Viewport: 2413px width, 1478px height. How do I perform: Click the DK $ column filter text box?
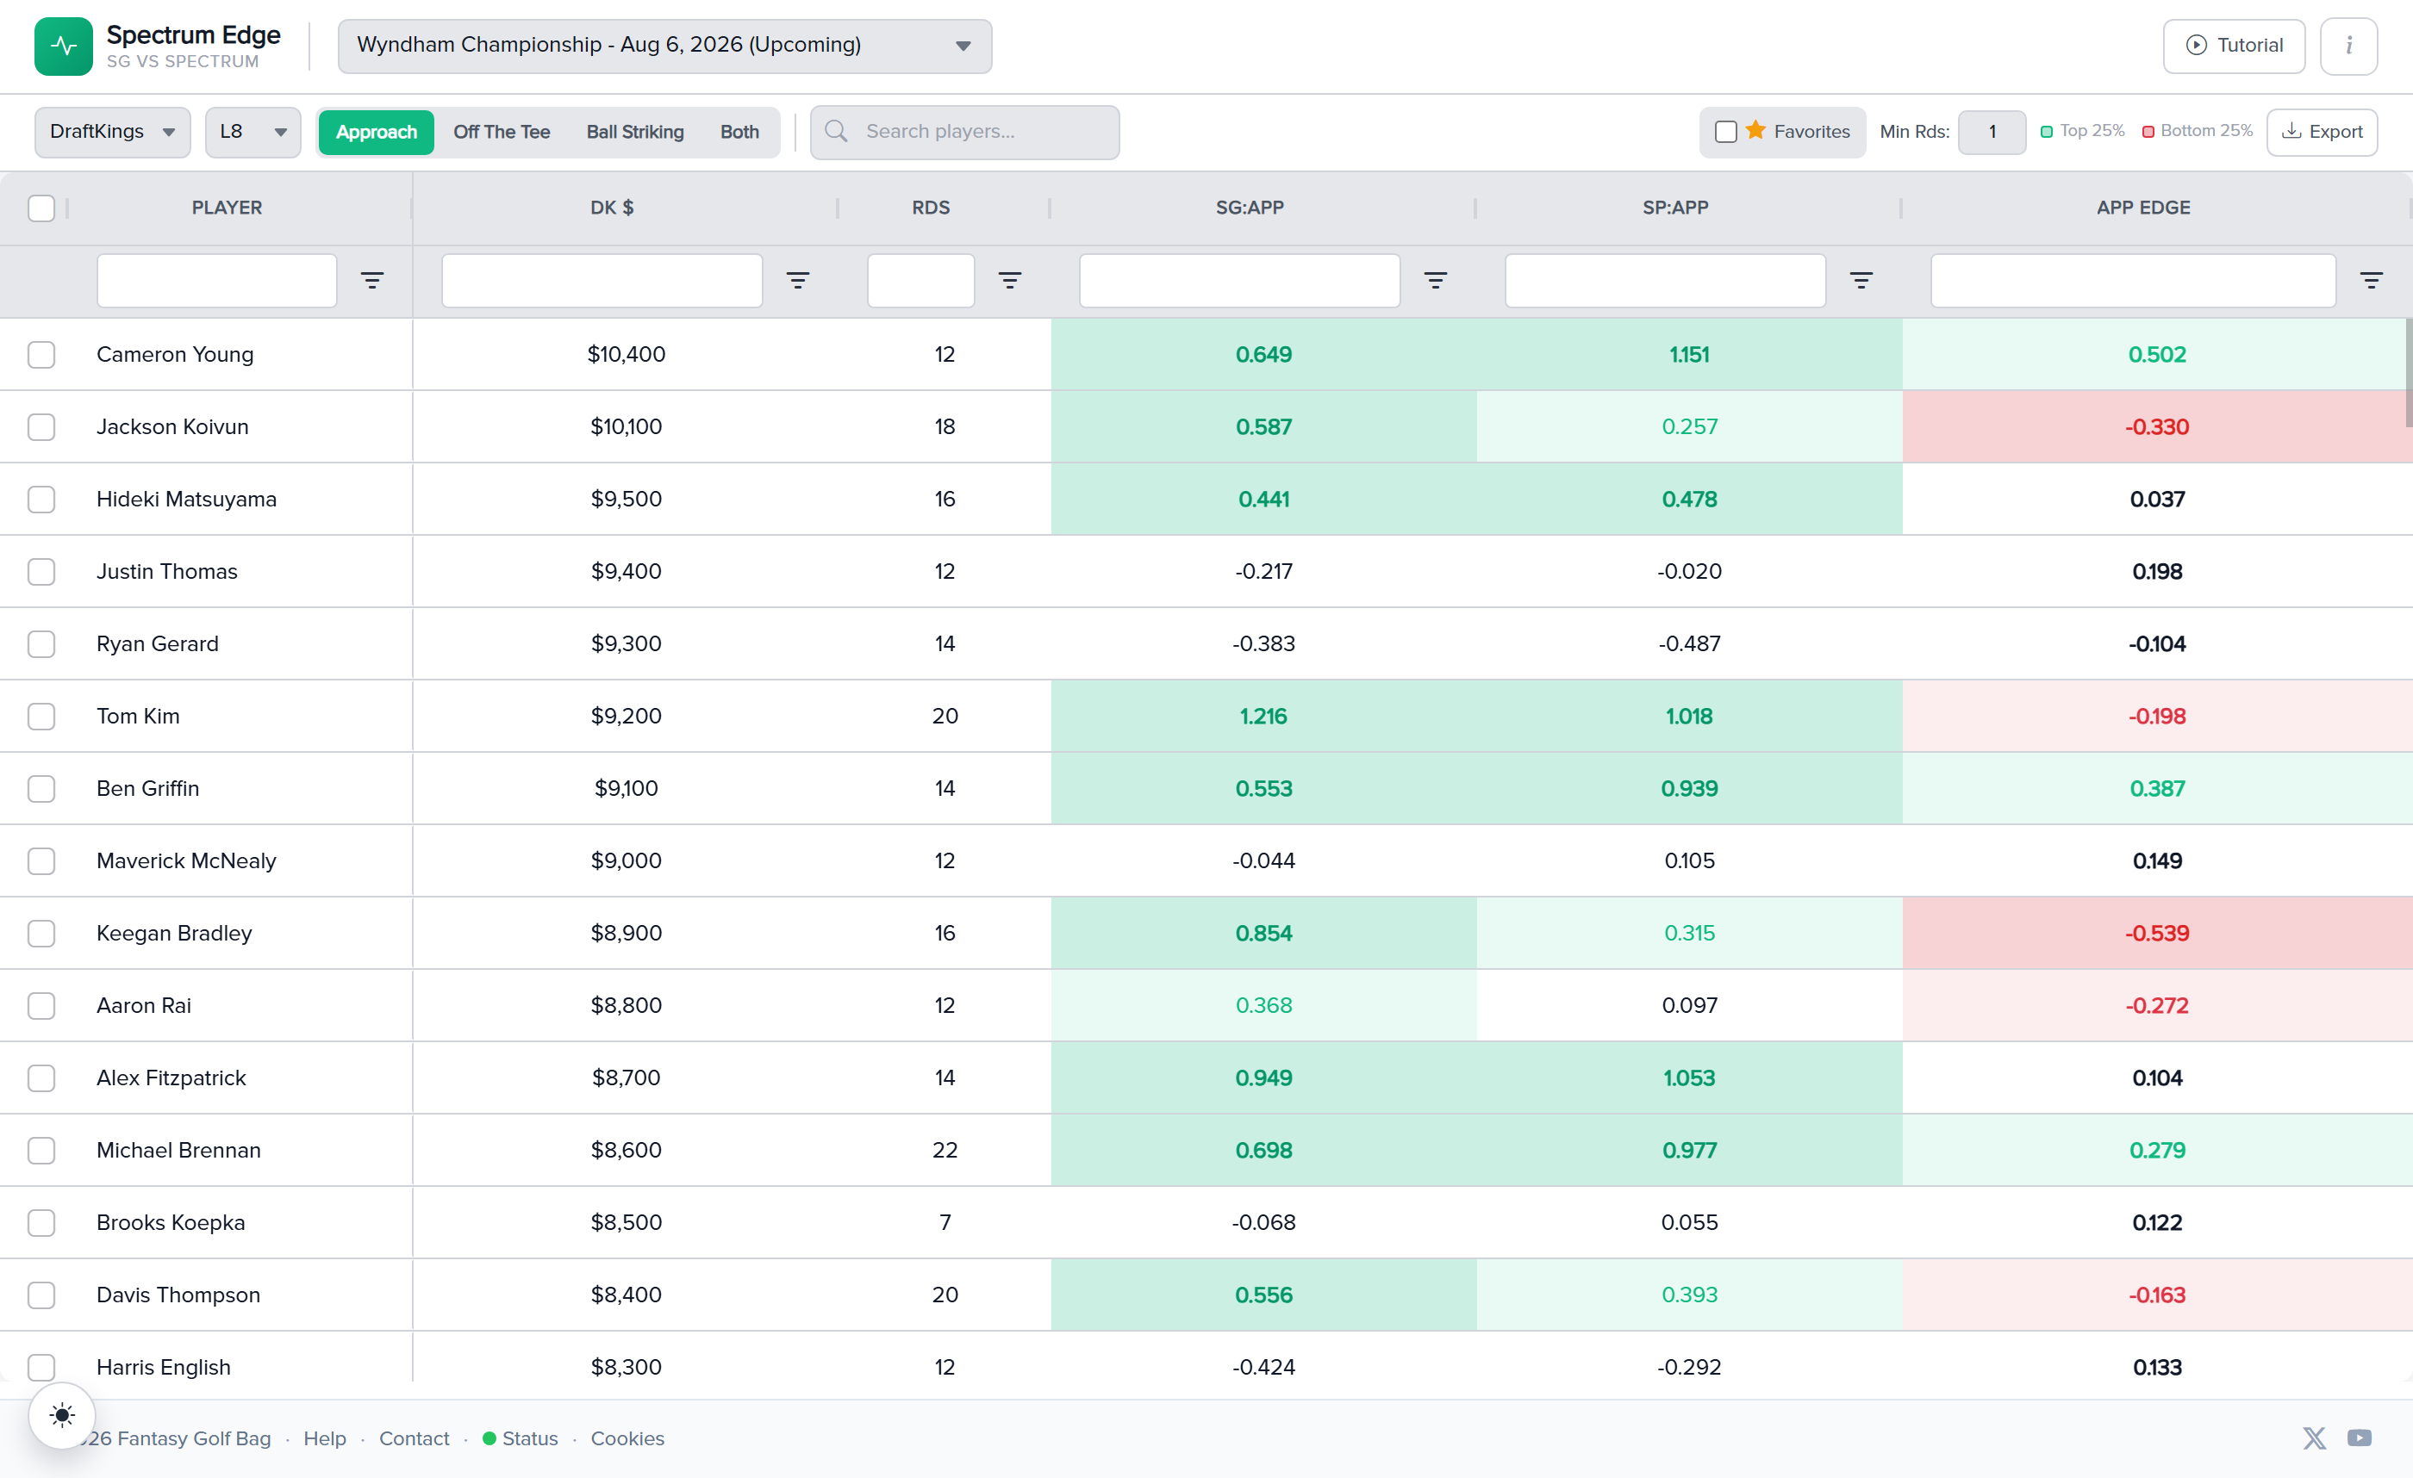coord(602,281)
